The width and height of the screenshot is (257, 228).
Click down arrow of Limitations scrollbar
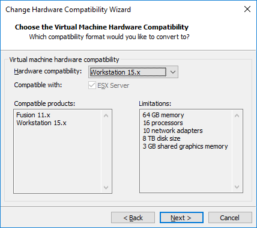[237, 187]
